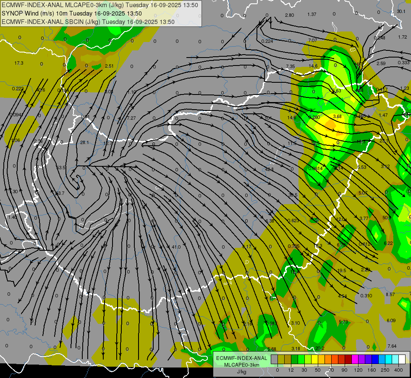Click the map value '0.224'

point(267,41)
